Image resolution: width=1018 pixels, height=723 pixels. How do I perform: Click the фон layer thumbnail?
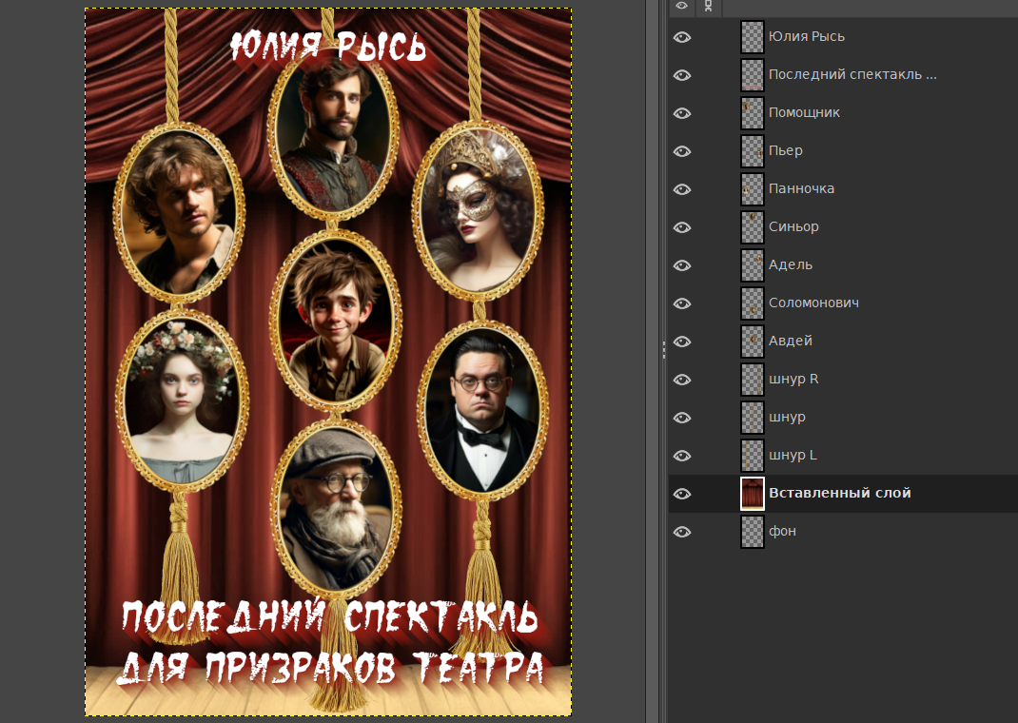coord(753,532)
